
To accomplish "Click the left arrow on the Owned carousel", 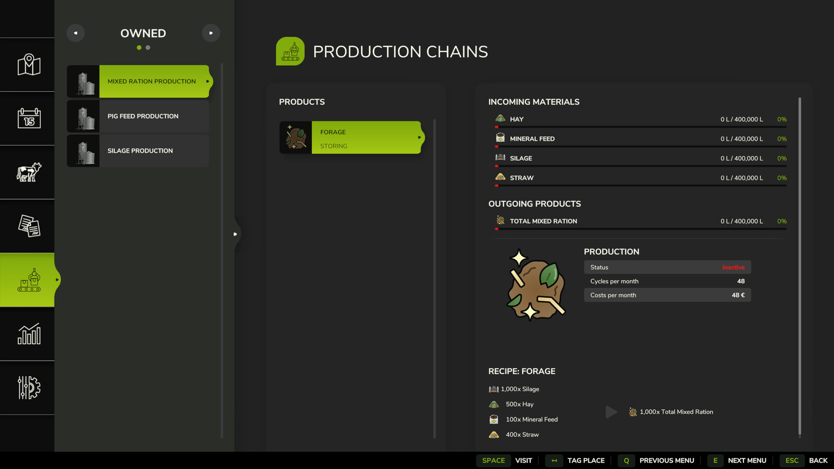I will pyautogui.click(x=75, y=32).
